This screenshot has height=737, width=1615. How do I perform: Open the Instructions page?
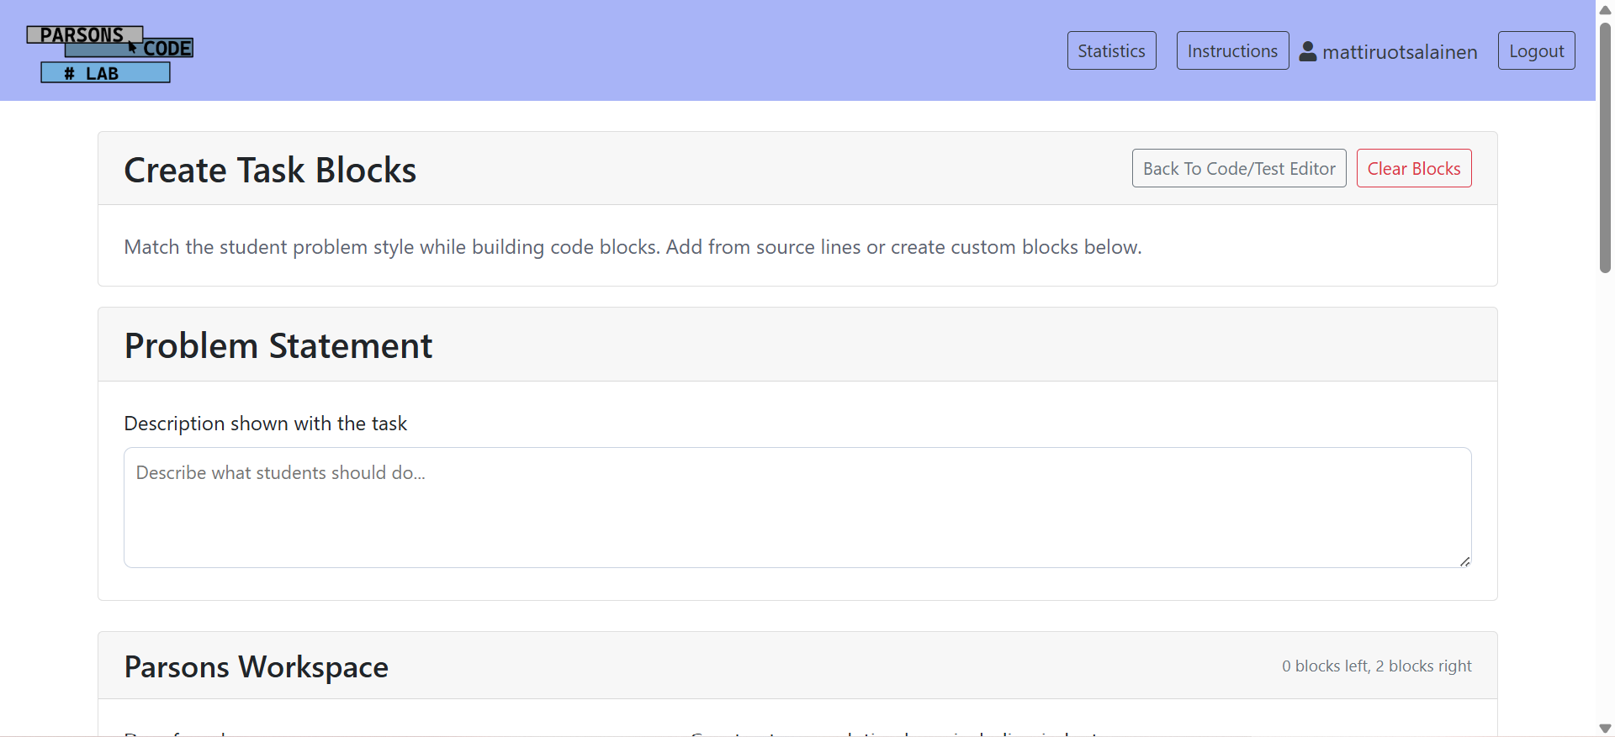[x=1232, y=50]
